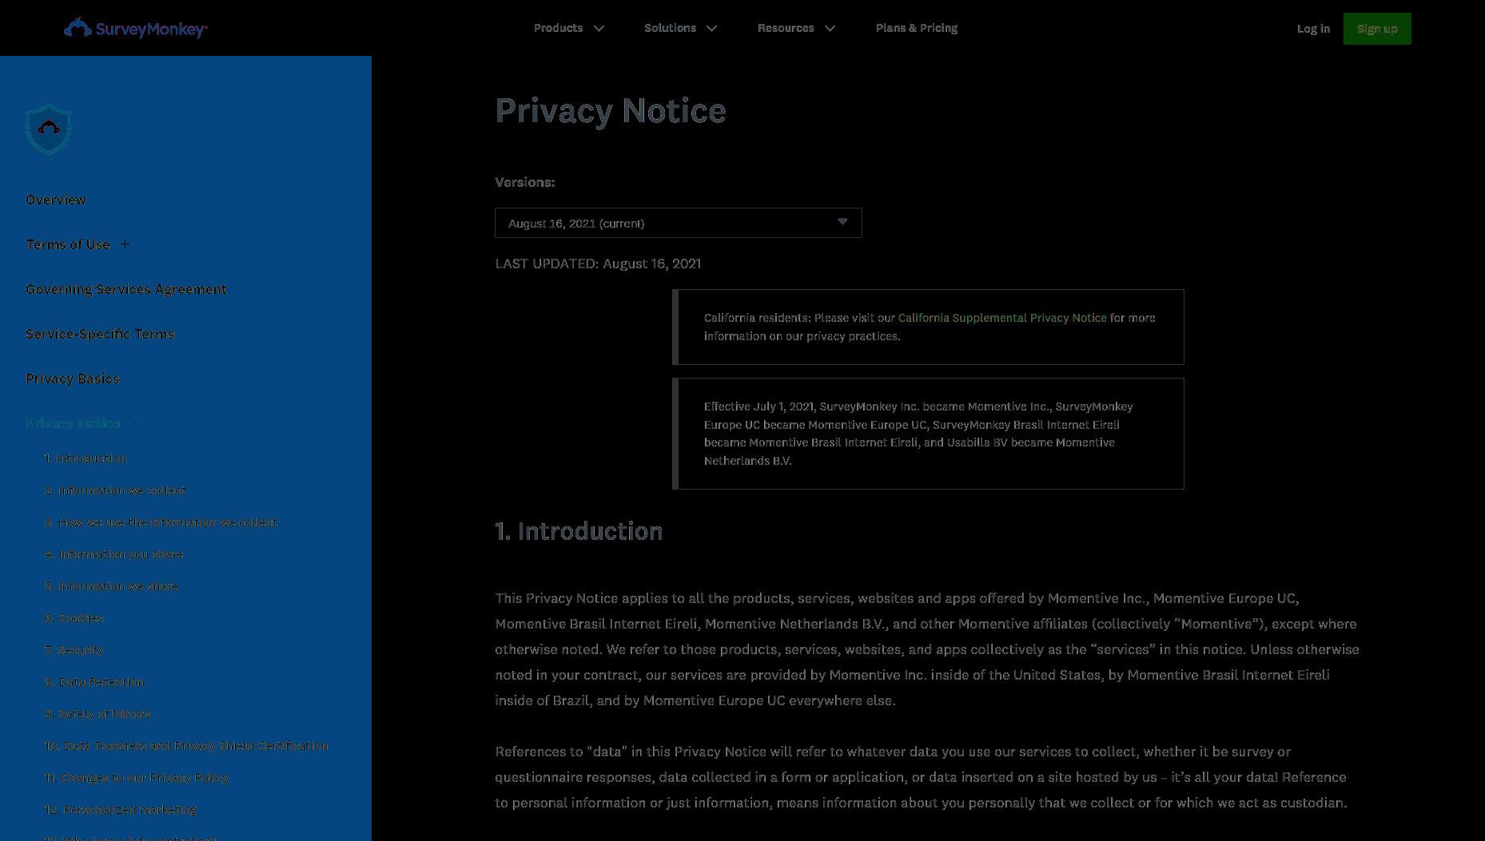Expand Terms of Use with the plus icon
The width and height of the screenshot is (1485, 841).
[125, 244]
